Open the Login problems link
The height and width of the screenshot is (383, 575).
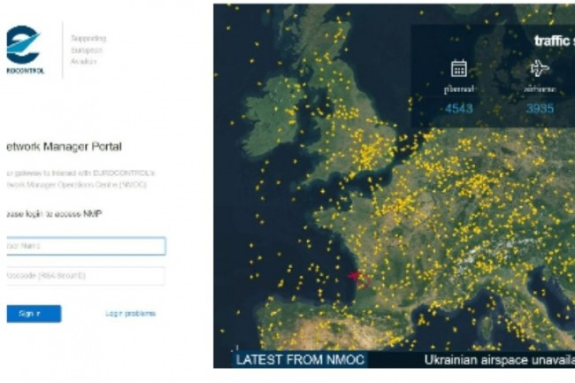[131, 313]
